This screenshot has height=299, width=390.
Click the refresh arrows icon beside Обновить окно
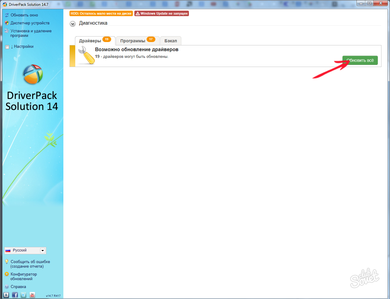[7, 15]
